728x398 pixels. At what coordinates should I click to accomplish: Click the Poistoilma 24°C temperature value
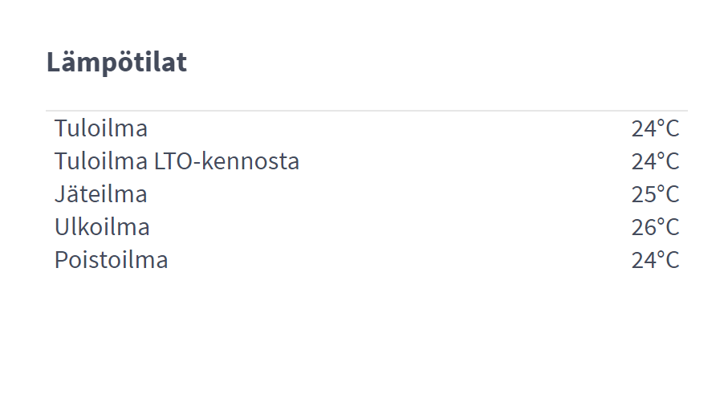point(655,260)
